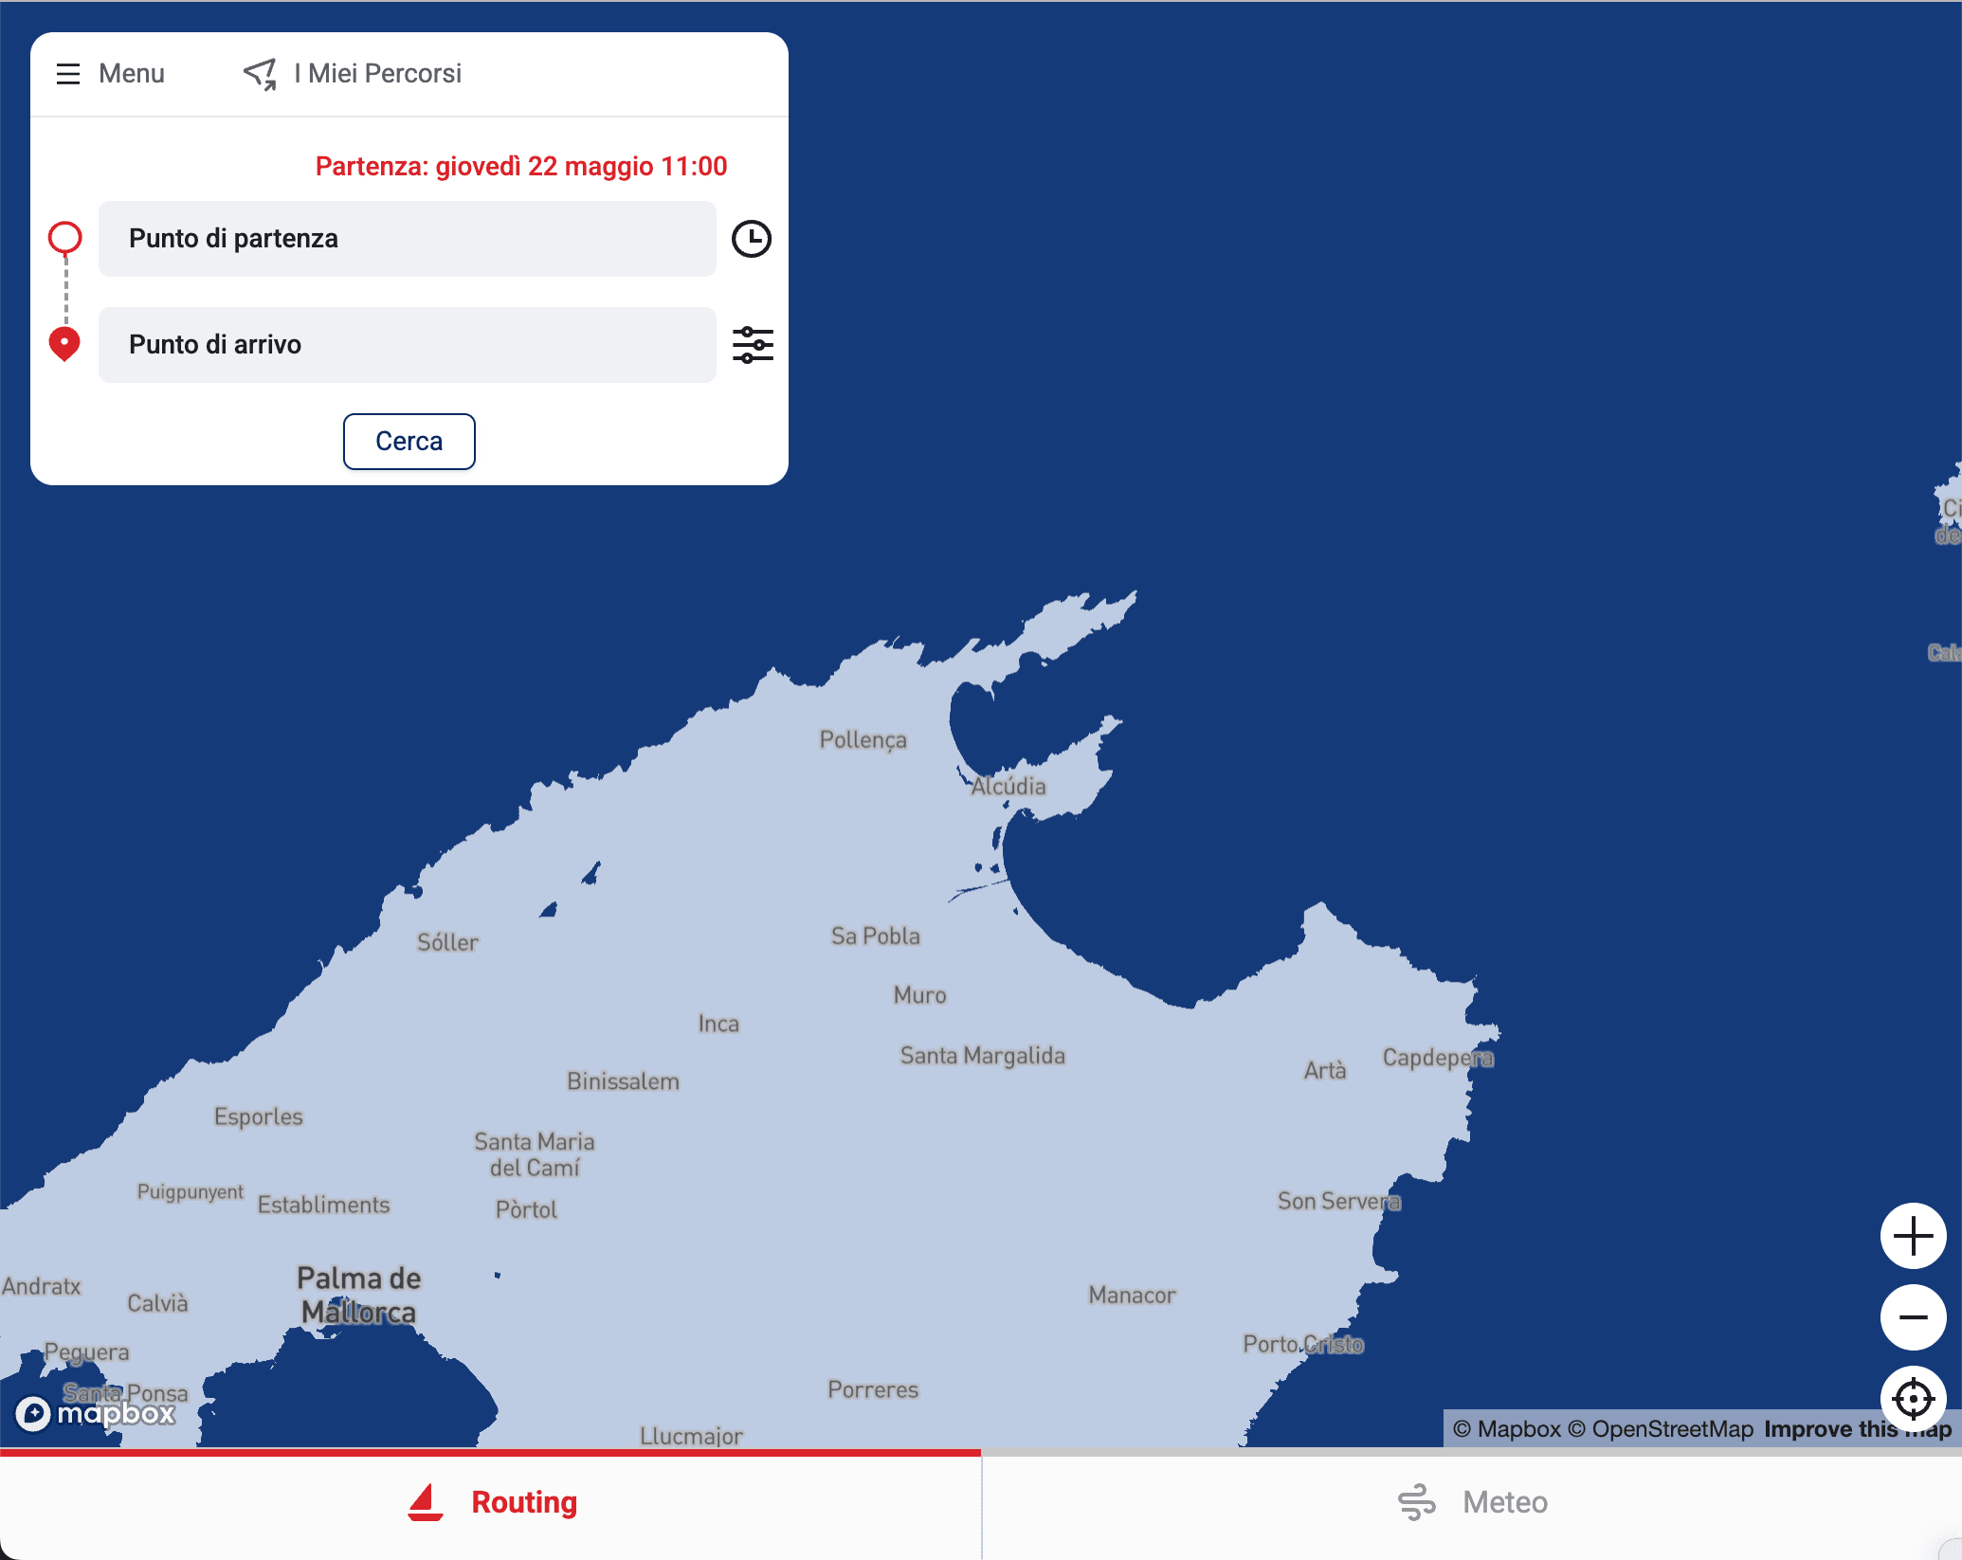This screenshot has width=1962, height=1560.
Task: Click the Llucmajor map label
Action: click(691, 1436)
